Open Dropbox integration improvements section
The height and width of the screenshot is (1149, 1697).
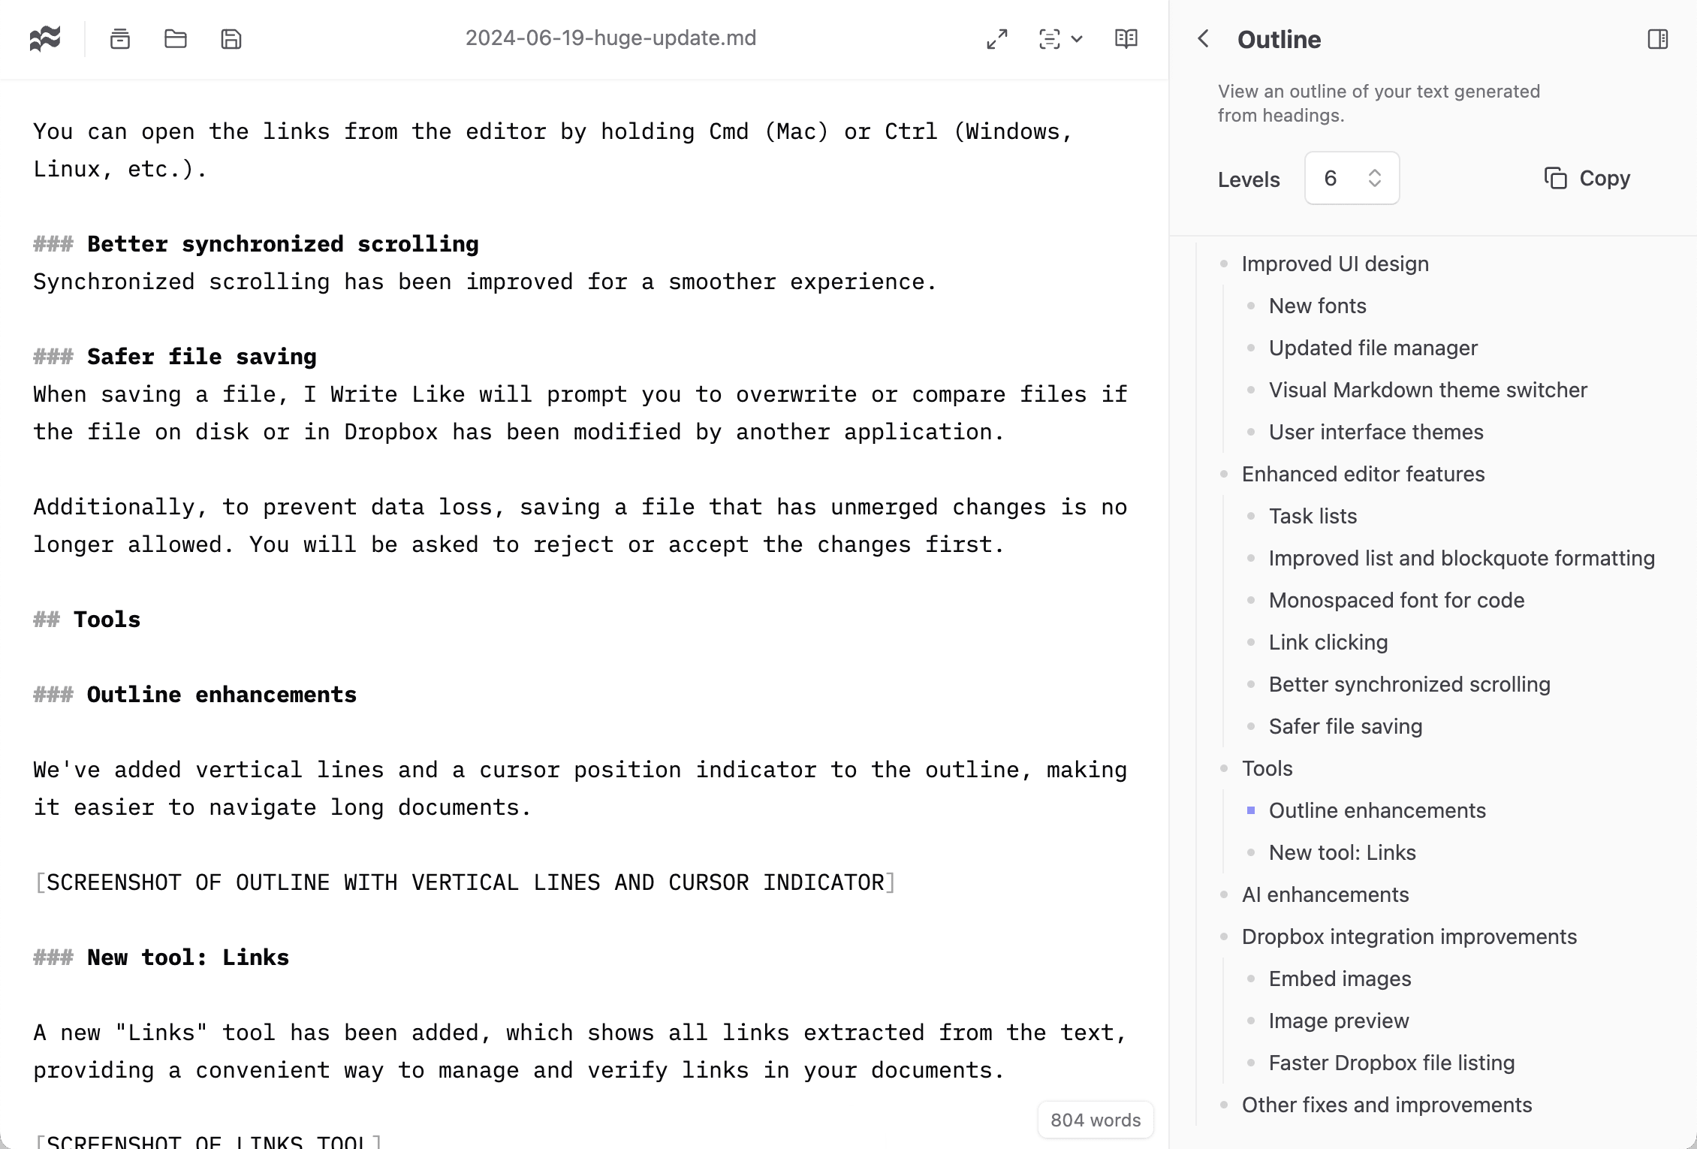click(x=1409, y=936)
